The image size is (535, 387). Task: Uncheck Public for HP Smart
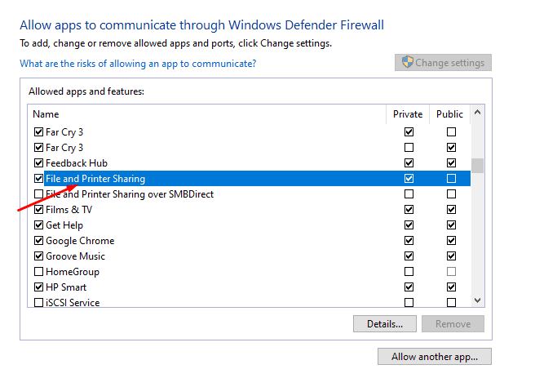(451, 287)
